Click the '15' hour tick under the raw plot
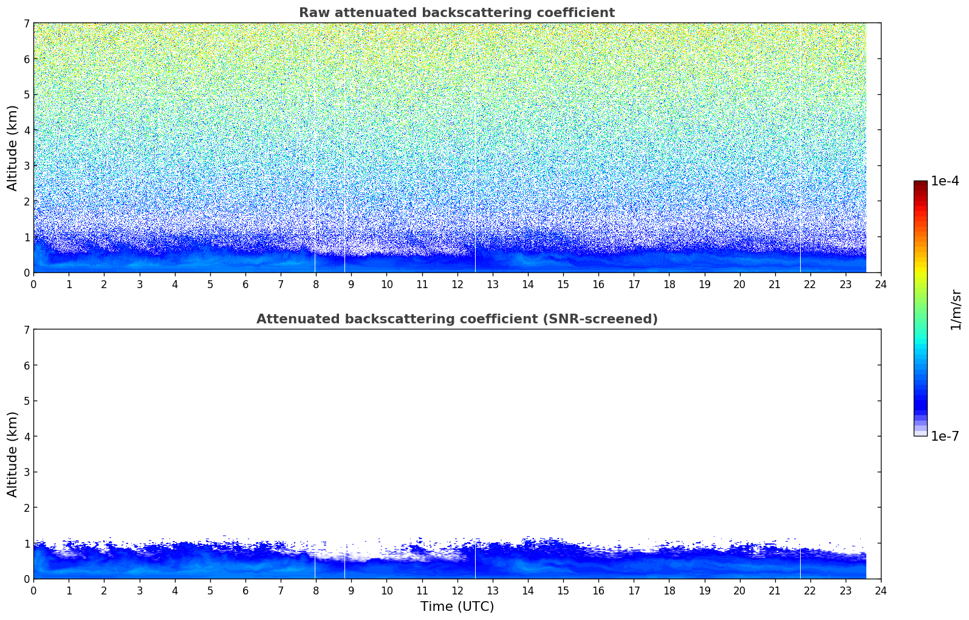 coord(563,284)
